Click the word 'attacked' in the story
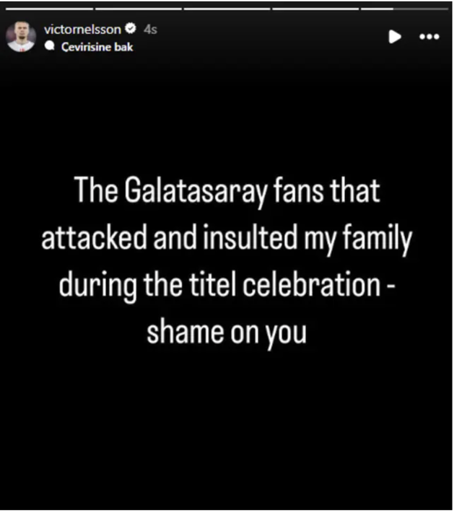 [x=94, y=237]
